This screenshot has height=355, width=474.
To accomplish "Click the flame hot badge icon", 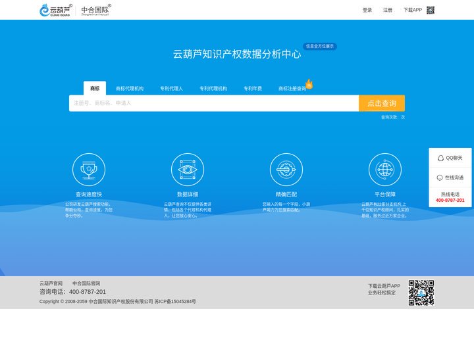I will click(x=309, y=84).
